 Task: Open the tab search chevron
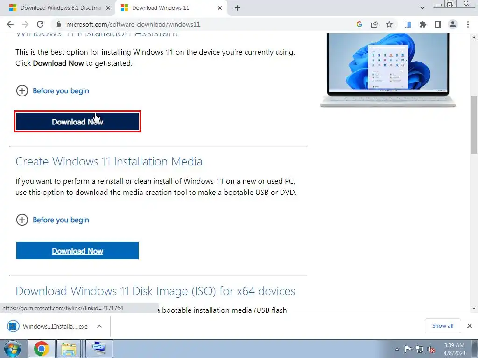(422, 8)
